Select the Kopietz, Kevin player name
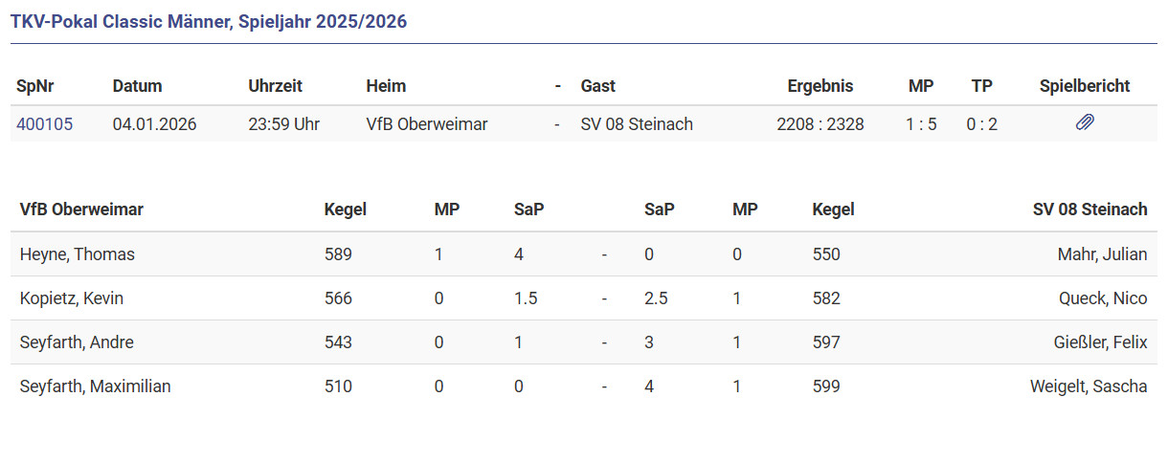This screenshot has height=463, width=1168. click(72, 298)
